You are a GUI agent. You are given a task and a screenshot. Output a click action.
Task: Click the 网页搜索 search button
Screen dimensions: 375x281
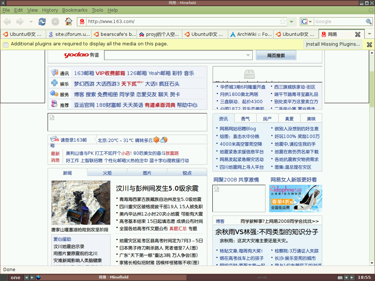pyautogui.click(x=276, y=56)
